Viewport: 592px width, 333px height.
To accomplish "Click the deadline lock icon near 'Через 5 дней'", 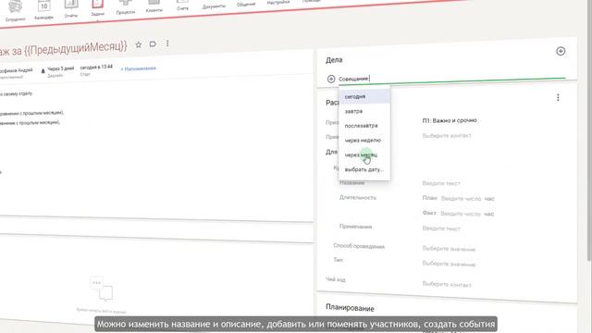I will pos(43,70).
